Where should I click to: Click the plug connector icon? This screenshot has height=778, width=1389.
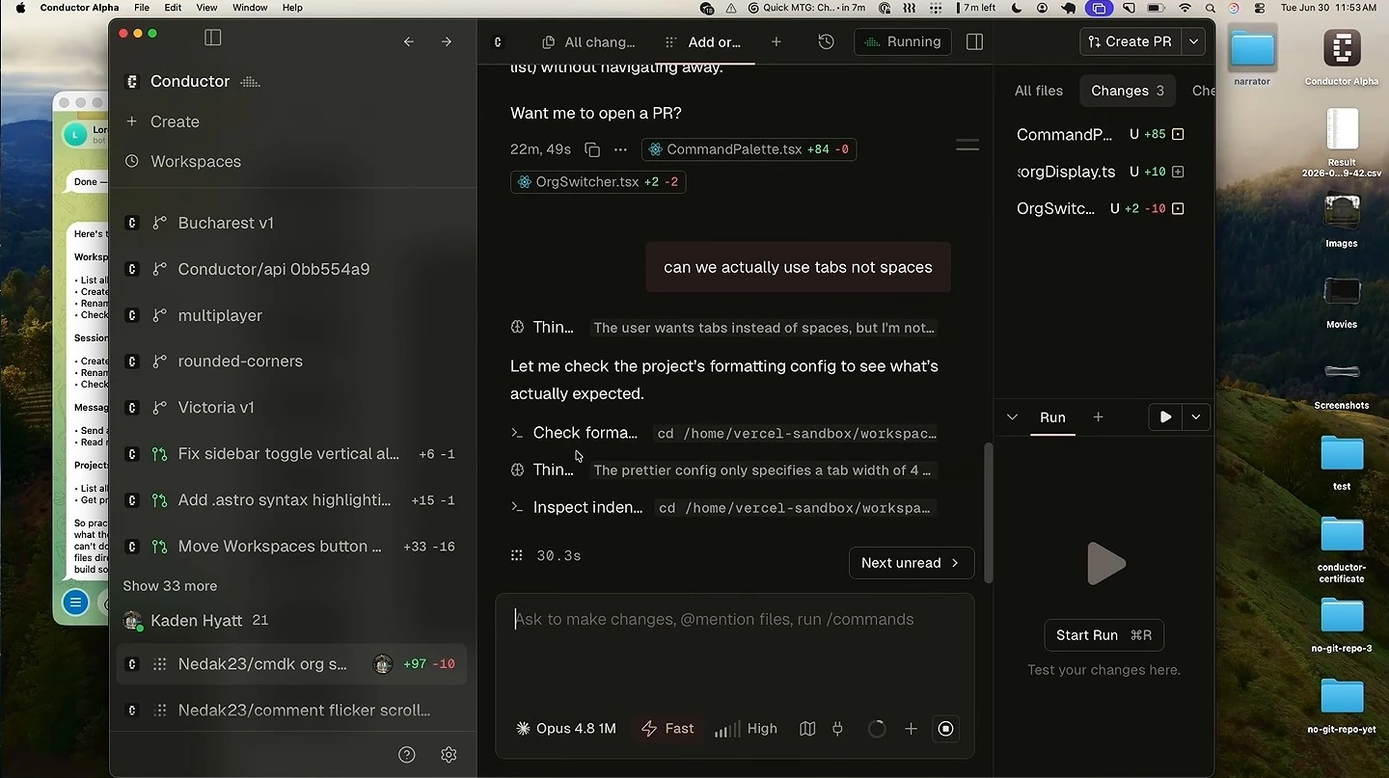[837, 729]
